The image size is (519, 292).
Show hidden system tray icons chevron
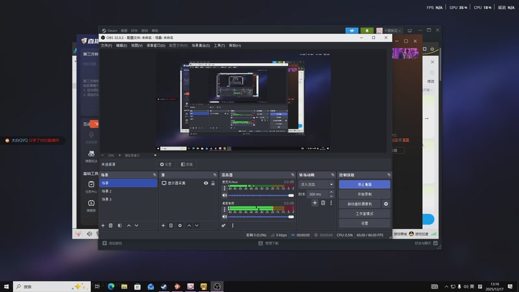coord(446,287)
